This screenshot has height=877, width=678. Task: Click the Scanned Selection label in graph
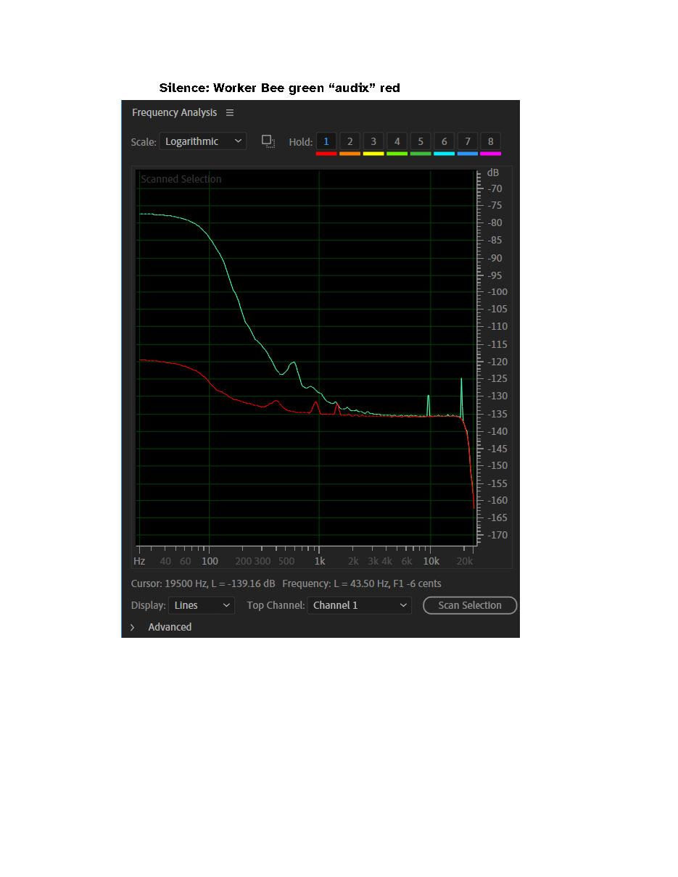tap(181, 179)
